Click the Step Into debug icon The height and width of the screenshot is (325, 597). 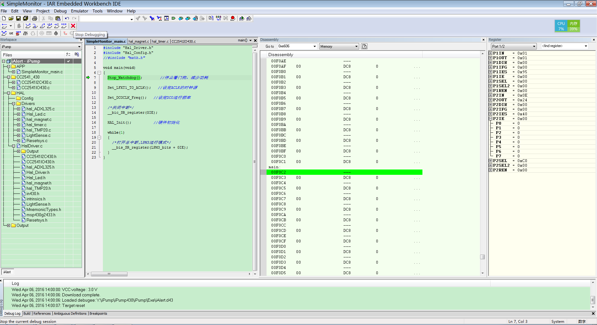[x=35, y=26]
